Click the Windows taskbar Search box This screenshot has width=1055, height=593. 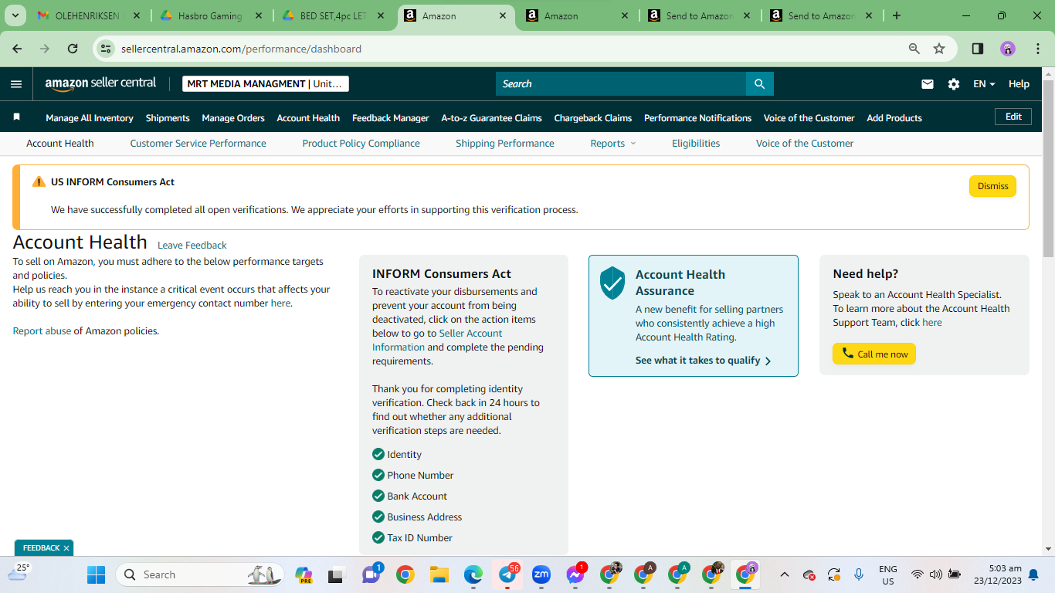(198, 574)
